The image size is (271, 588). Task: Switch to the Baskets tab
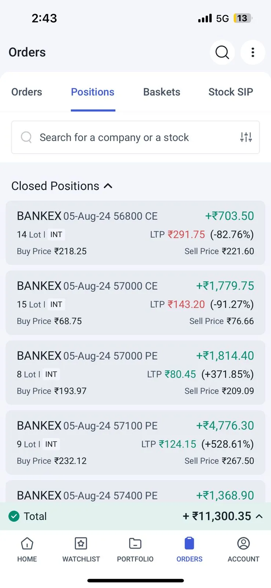(x=162, y=92)
